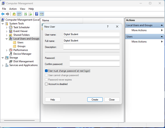The height and width of the screenshot is (128, 165).
Task: Enable the Account is disabled checkbox
Action: pos(46,84)
